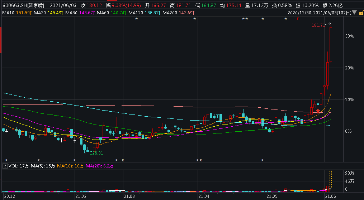Click the 21.03 date label on time axis

pos(129,196)
